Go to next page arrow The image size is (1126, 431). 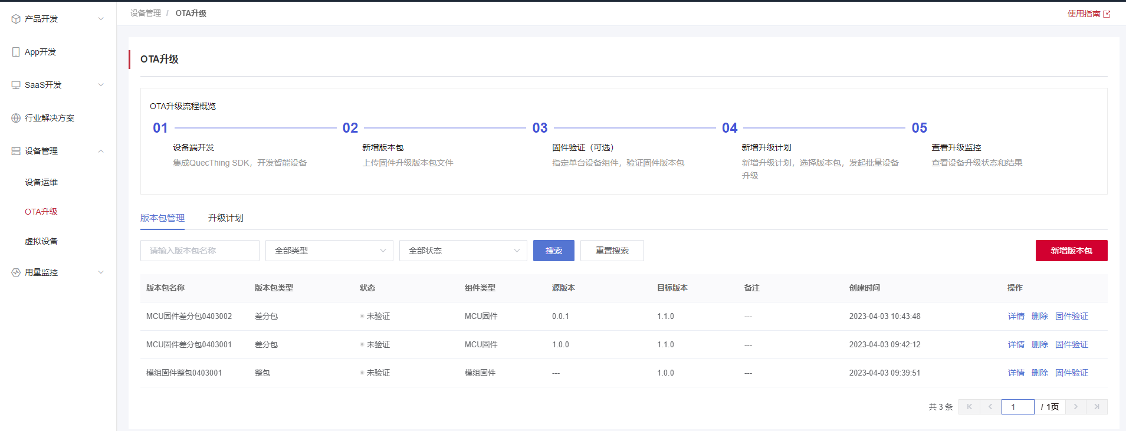pyautogui.click(x=1076, y=407)
